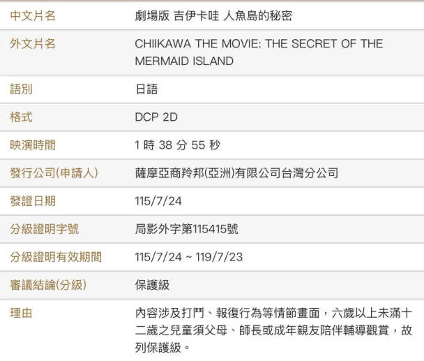This screenshot has width=424, height=361.
Task: Click certificate number 局影外字第115415號
Action: [x=186, y=229]
